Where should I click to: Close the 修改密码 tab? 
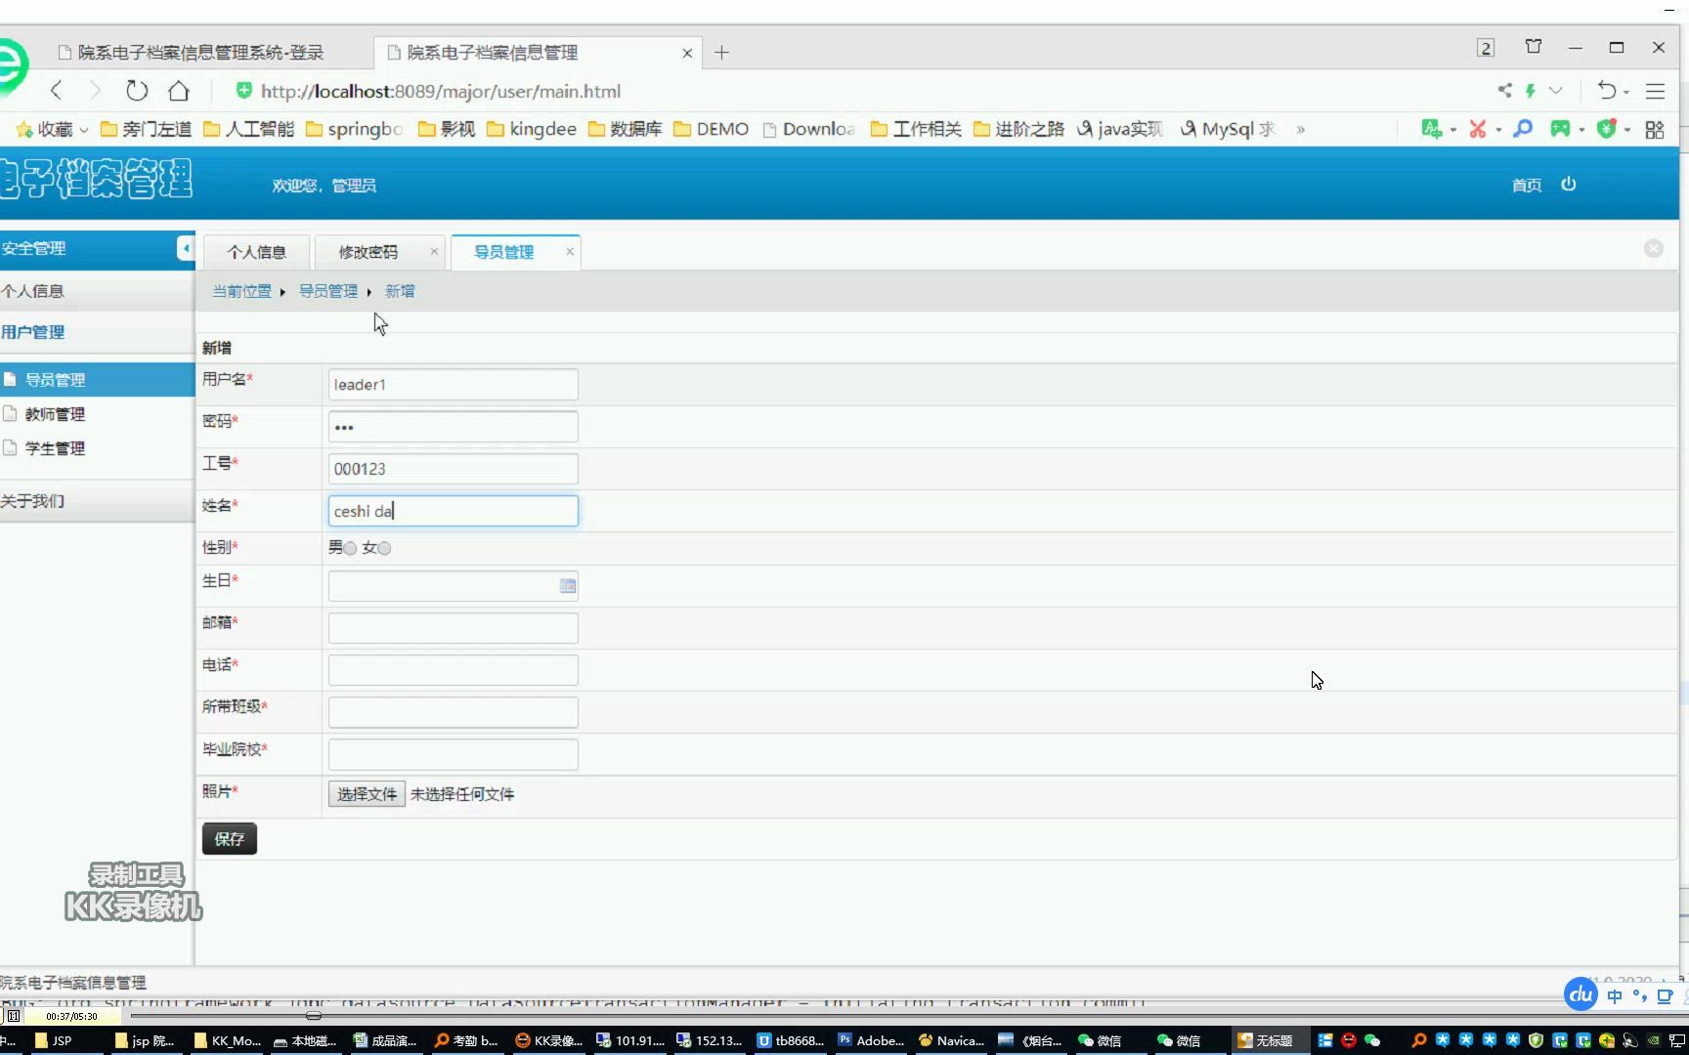(x=434, y=252)
